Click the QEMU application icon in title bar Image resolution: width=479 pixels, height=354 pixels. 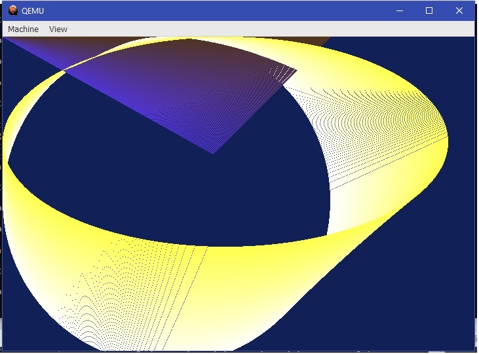13,10
